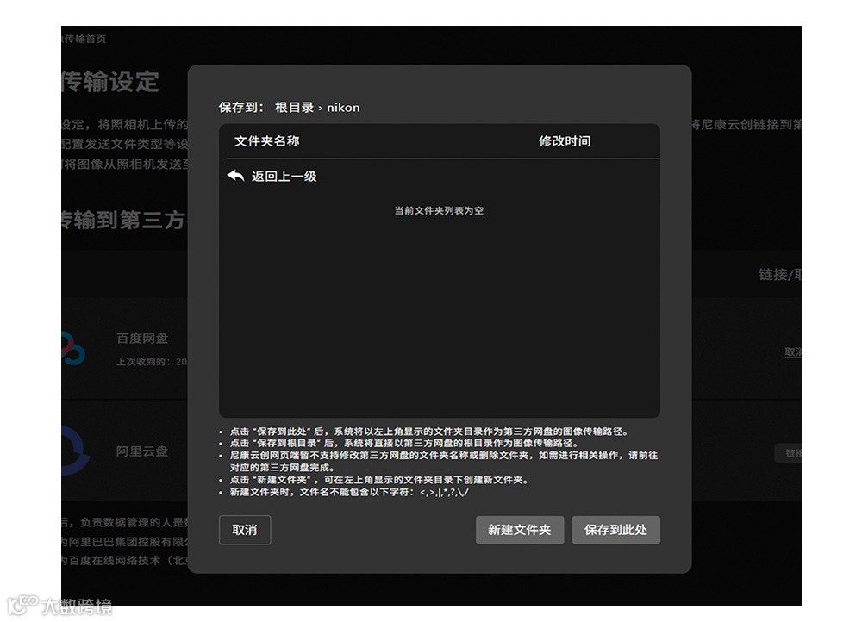Click 保存到此处 to save here
Viewport: 862px width, 622px height.
[x=616, y=530]
